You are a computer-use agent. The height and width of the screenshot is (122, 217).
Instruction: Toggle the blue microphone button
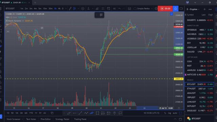pyautogui.click(x=176, y=8)
